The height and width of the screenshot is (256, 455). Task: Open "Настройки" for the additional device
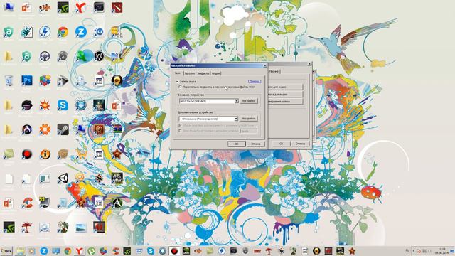pyautogui.click(x=249, y=119)
